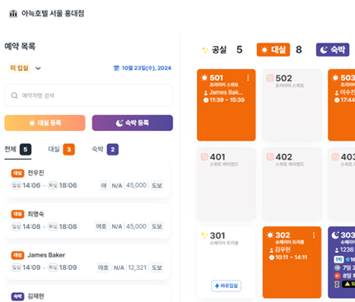Open room 502 card
Image resolution: width=355 pixels, height=302 pixels.
pyautogui.click(x=292, y=105)
